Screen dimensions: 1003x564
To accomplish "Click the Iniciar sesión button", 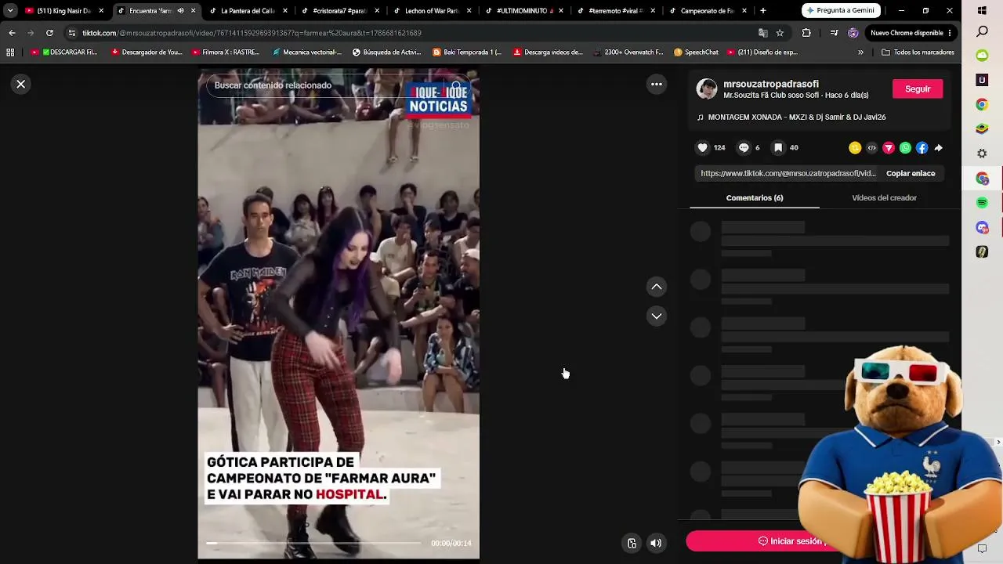I will click(x=790, y=541).
